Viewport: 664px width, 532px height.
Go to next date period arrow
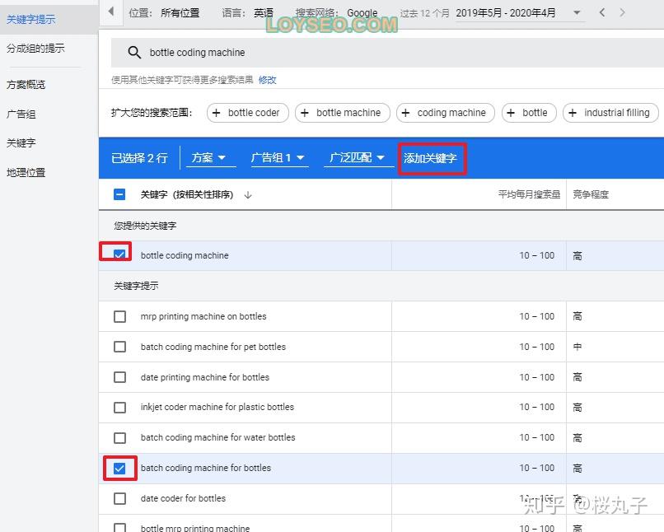tap(622, 12)
